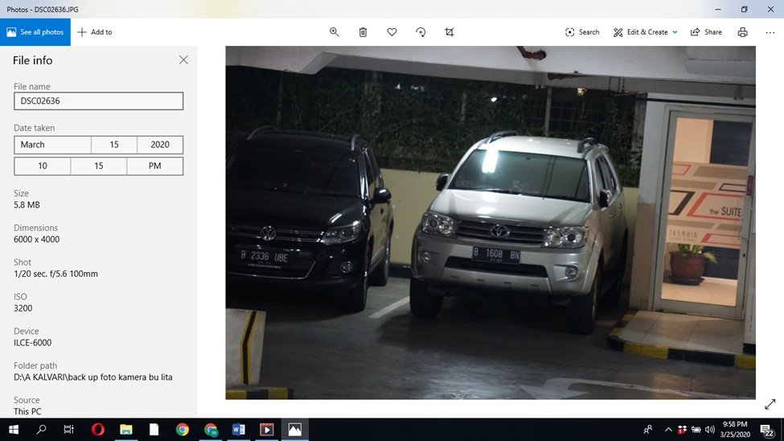Enter fullscreen with expand arrows icon
Image resolution: width=784 pixels, height=441 pixels.
pos(770,405)
